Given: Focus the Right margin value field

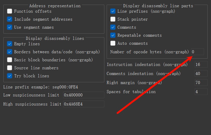Looking at the screenshot, I should click(x=201, y=82).
